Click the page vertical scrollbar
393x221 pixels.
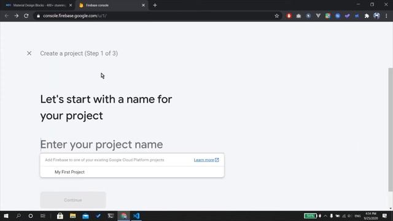pyautogui.click(x=391, y=130)
